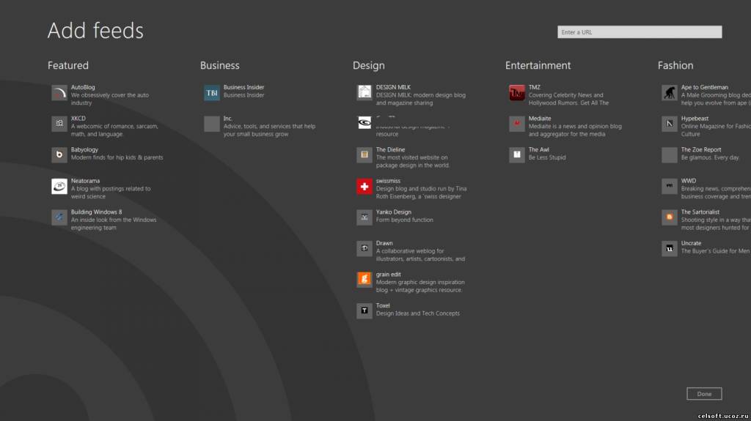
Task: Select the swissmiss feed title
Action: (x=388, y=181)
